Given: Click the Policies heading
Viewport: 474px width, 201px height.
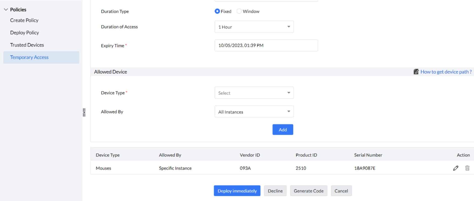Looking at the screenshot, I should (18, 10).
